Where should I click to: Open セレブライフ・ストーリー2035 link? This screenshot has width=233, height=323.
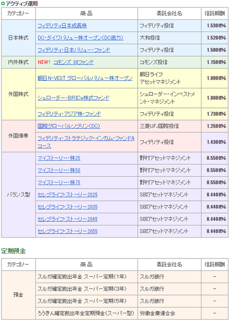point(67,207)
